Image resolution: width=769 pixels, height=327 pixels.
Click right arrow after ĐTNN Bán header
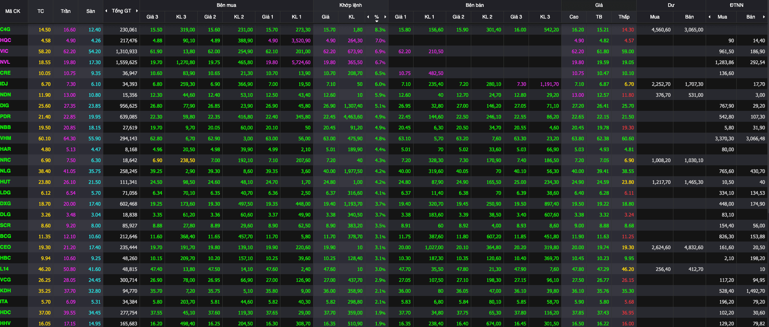coord(764,17)
